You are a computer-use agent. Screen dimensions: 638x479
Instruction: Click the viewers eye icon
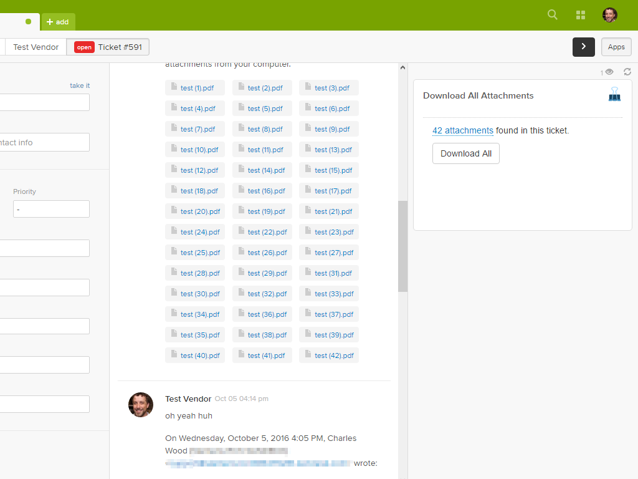tap(609, 72)
